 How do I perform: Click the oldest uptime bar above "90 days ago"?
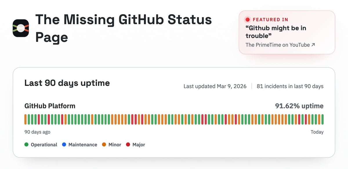coord(26,119)
